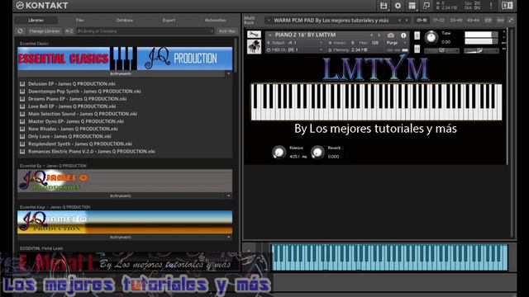Open the save/load files menu icon
This screenshot has width=529, height=297.
(x=384, y=6)
